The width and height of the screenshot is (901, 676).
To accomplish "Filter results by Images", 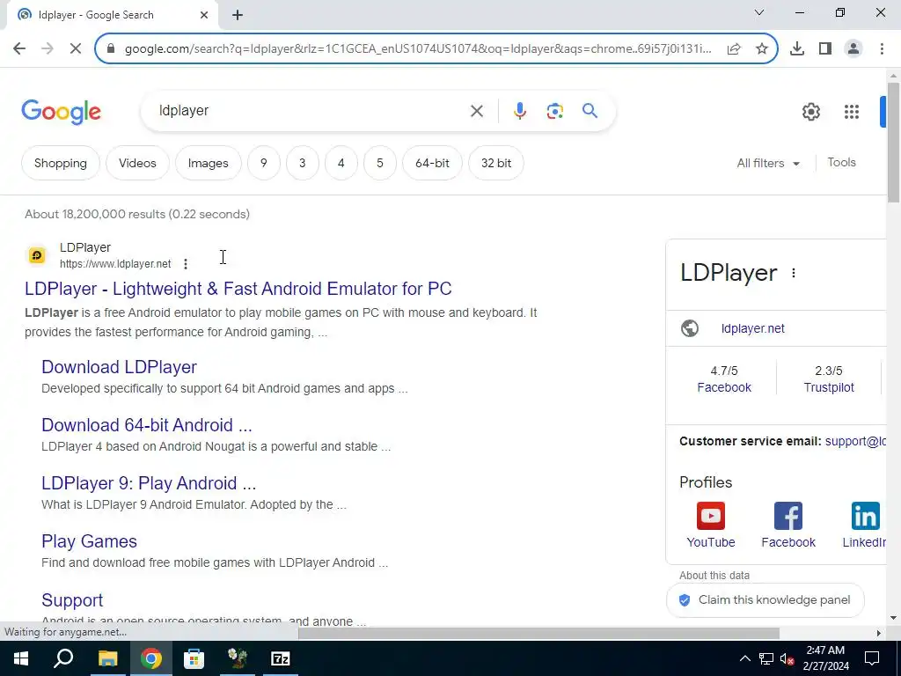I will 208,163.
